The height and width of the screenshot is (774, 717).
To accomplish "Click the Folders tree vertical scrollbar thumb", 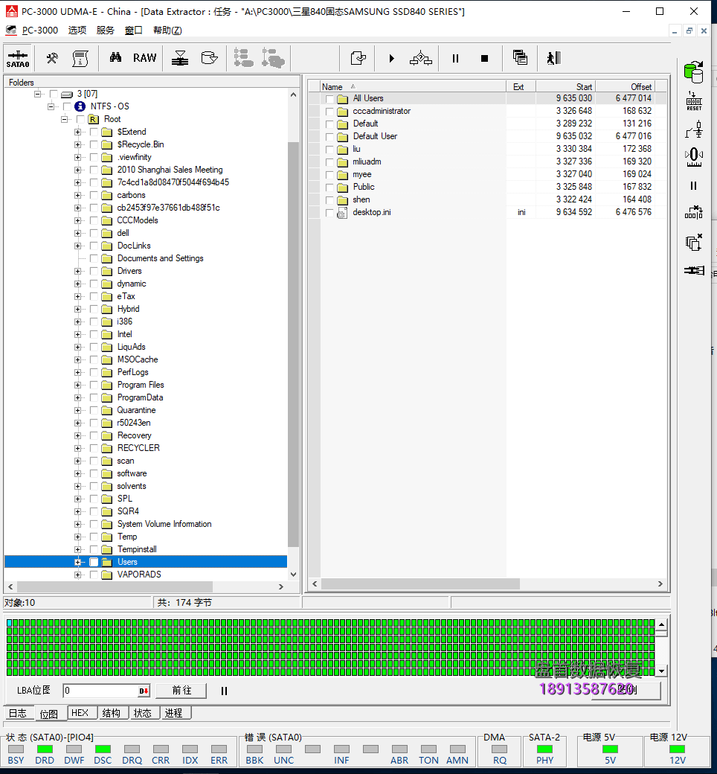I will tap(293, 344).
